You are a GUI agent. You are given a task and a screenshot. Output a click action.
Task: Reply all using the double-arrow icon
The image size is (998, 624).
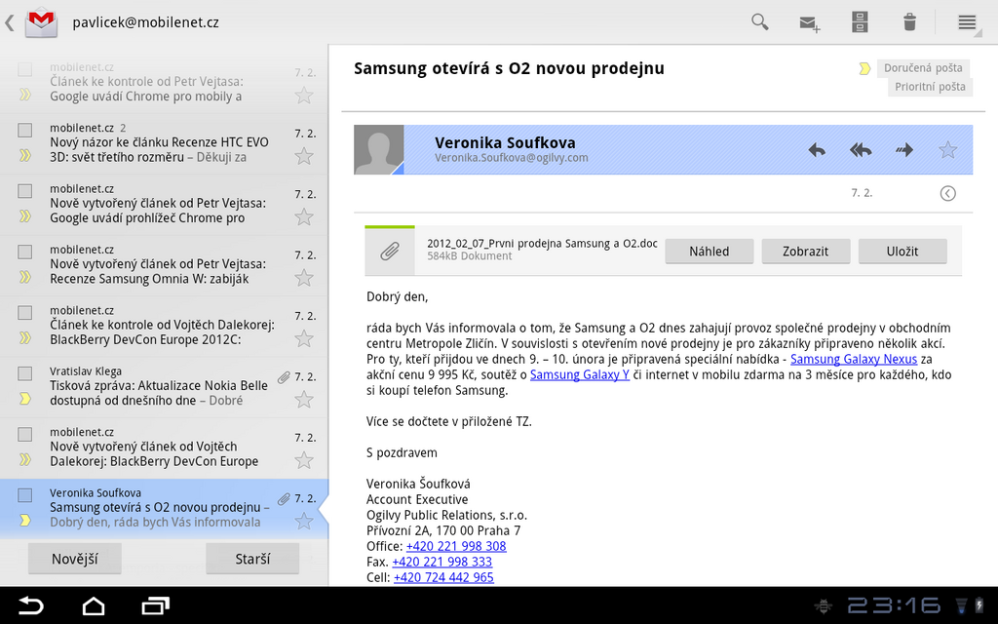pos(860,149)
